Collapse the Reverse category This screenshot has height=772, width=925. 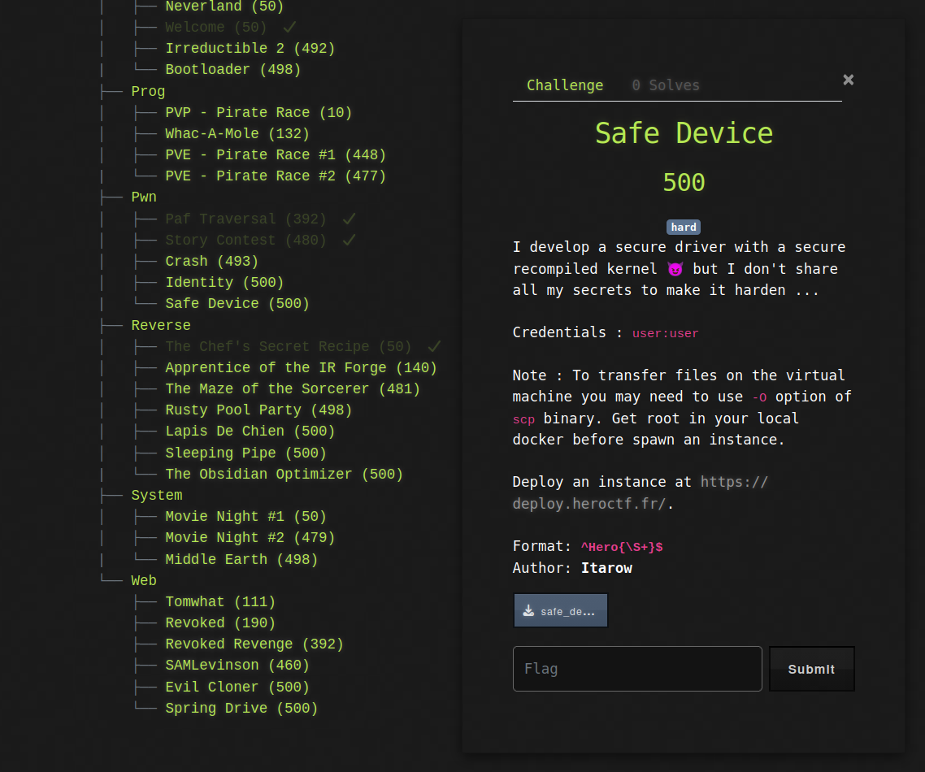pos(161,325)
